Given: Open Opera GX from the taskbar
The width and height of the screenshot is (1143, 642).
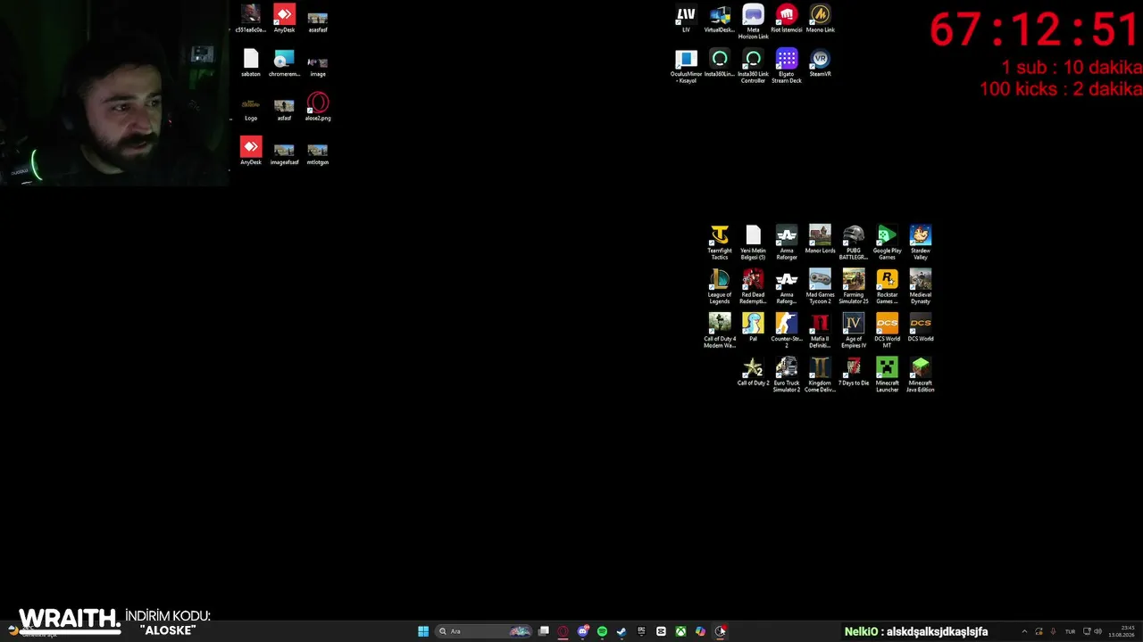Looking at the screenshot, I should 563,631.
